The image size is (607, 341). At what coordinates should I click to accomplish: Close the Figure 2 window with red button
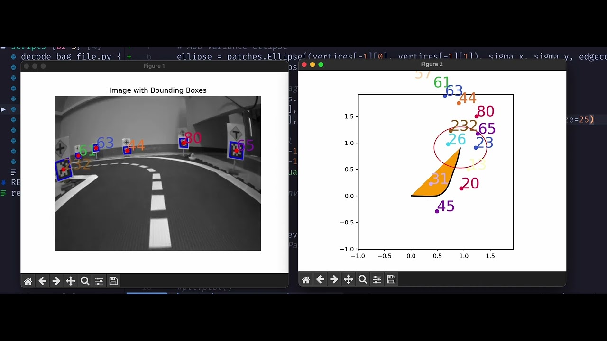click(x=304, y=64)
